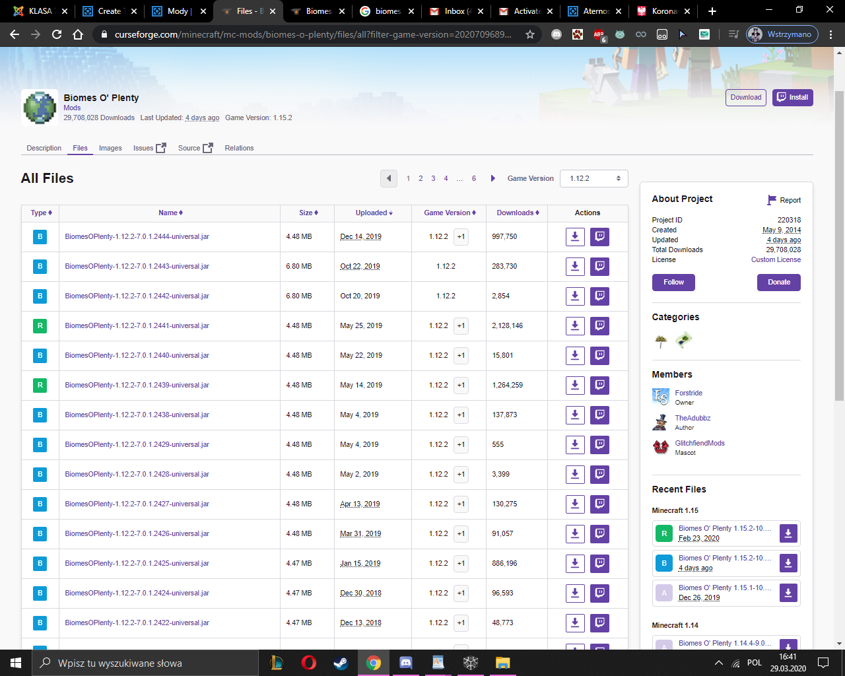The width and height of the screenshot is (845, 676).
Task: Install the 2438-universal.jar file via Twitch
Action: pyautogui.click(x=599, y=415)
